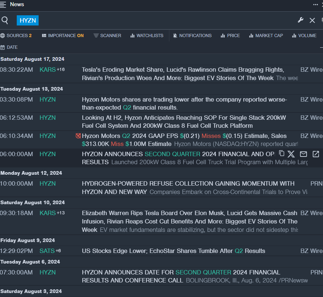
Task: Share headline on X (Twitter)
Action: 291,154
